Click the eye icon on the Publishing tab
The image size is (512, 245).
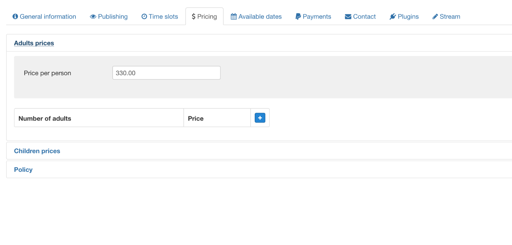pos(93,17)
